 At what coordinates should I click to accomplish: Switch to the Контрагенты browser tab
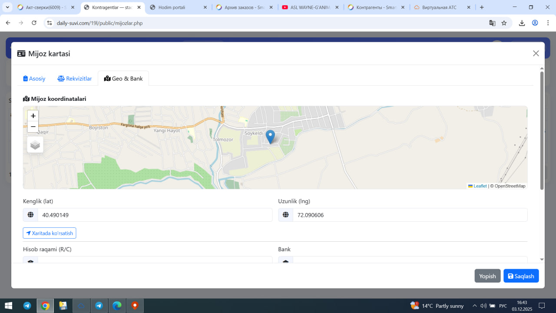click(376, 7)
